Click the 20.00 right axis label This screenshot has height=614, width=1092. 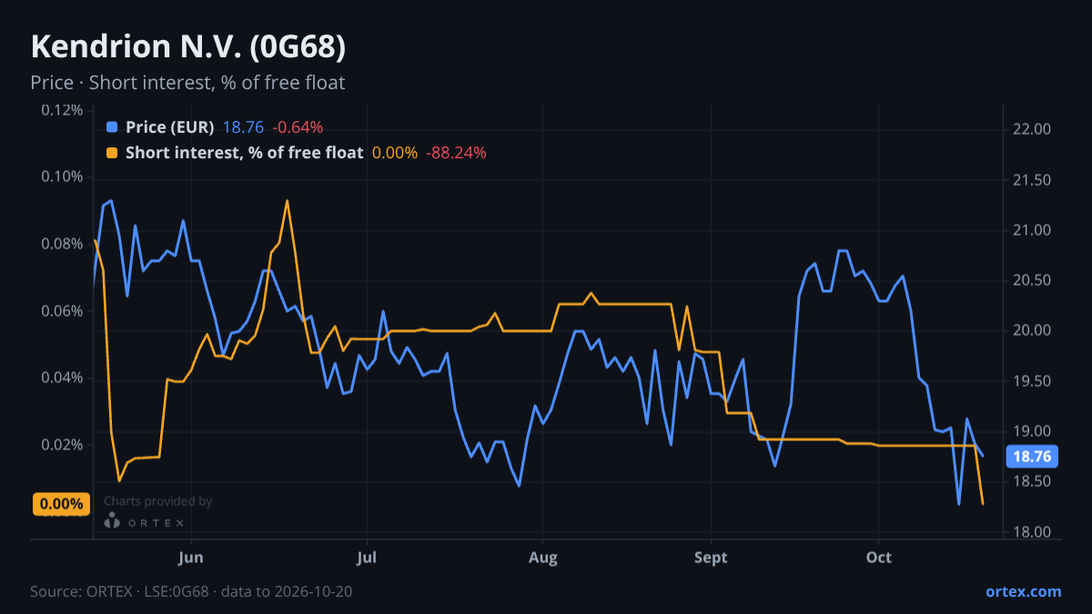pyautogui.click(x=1032, y=331)
